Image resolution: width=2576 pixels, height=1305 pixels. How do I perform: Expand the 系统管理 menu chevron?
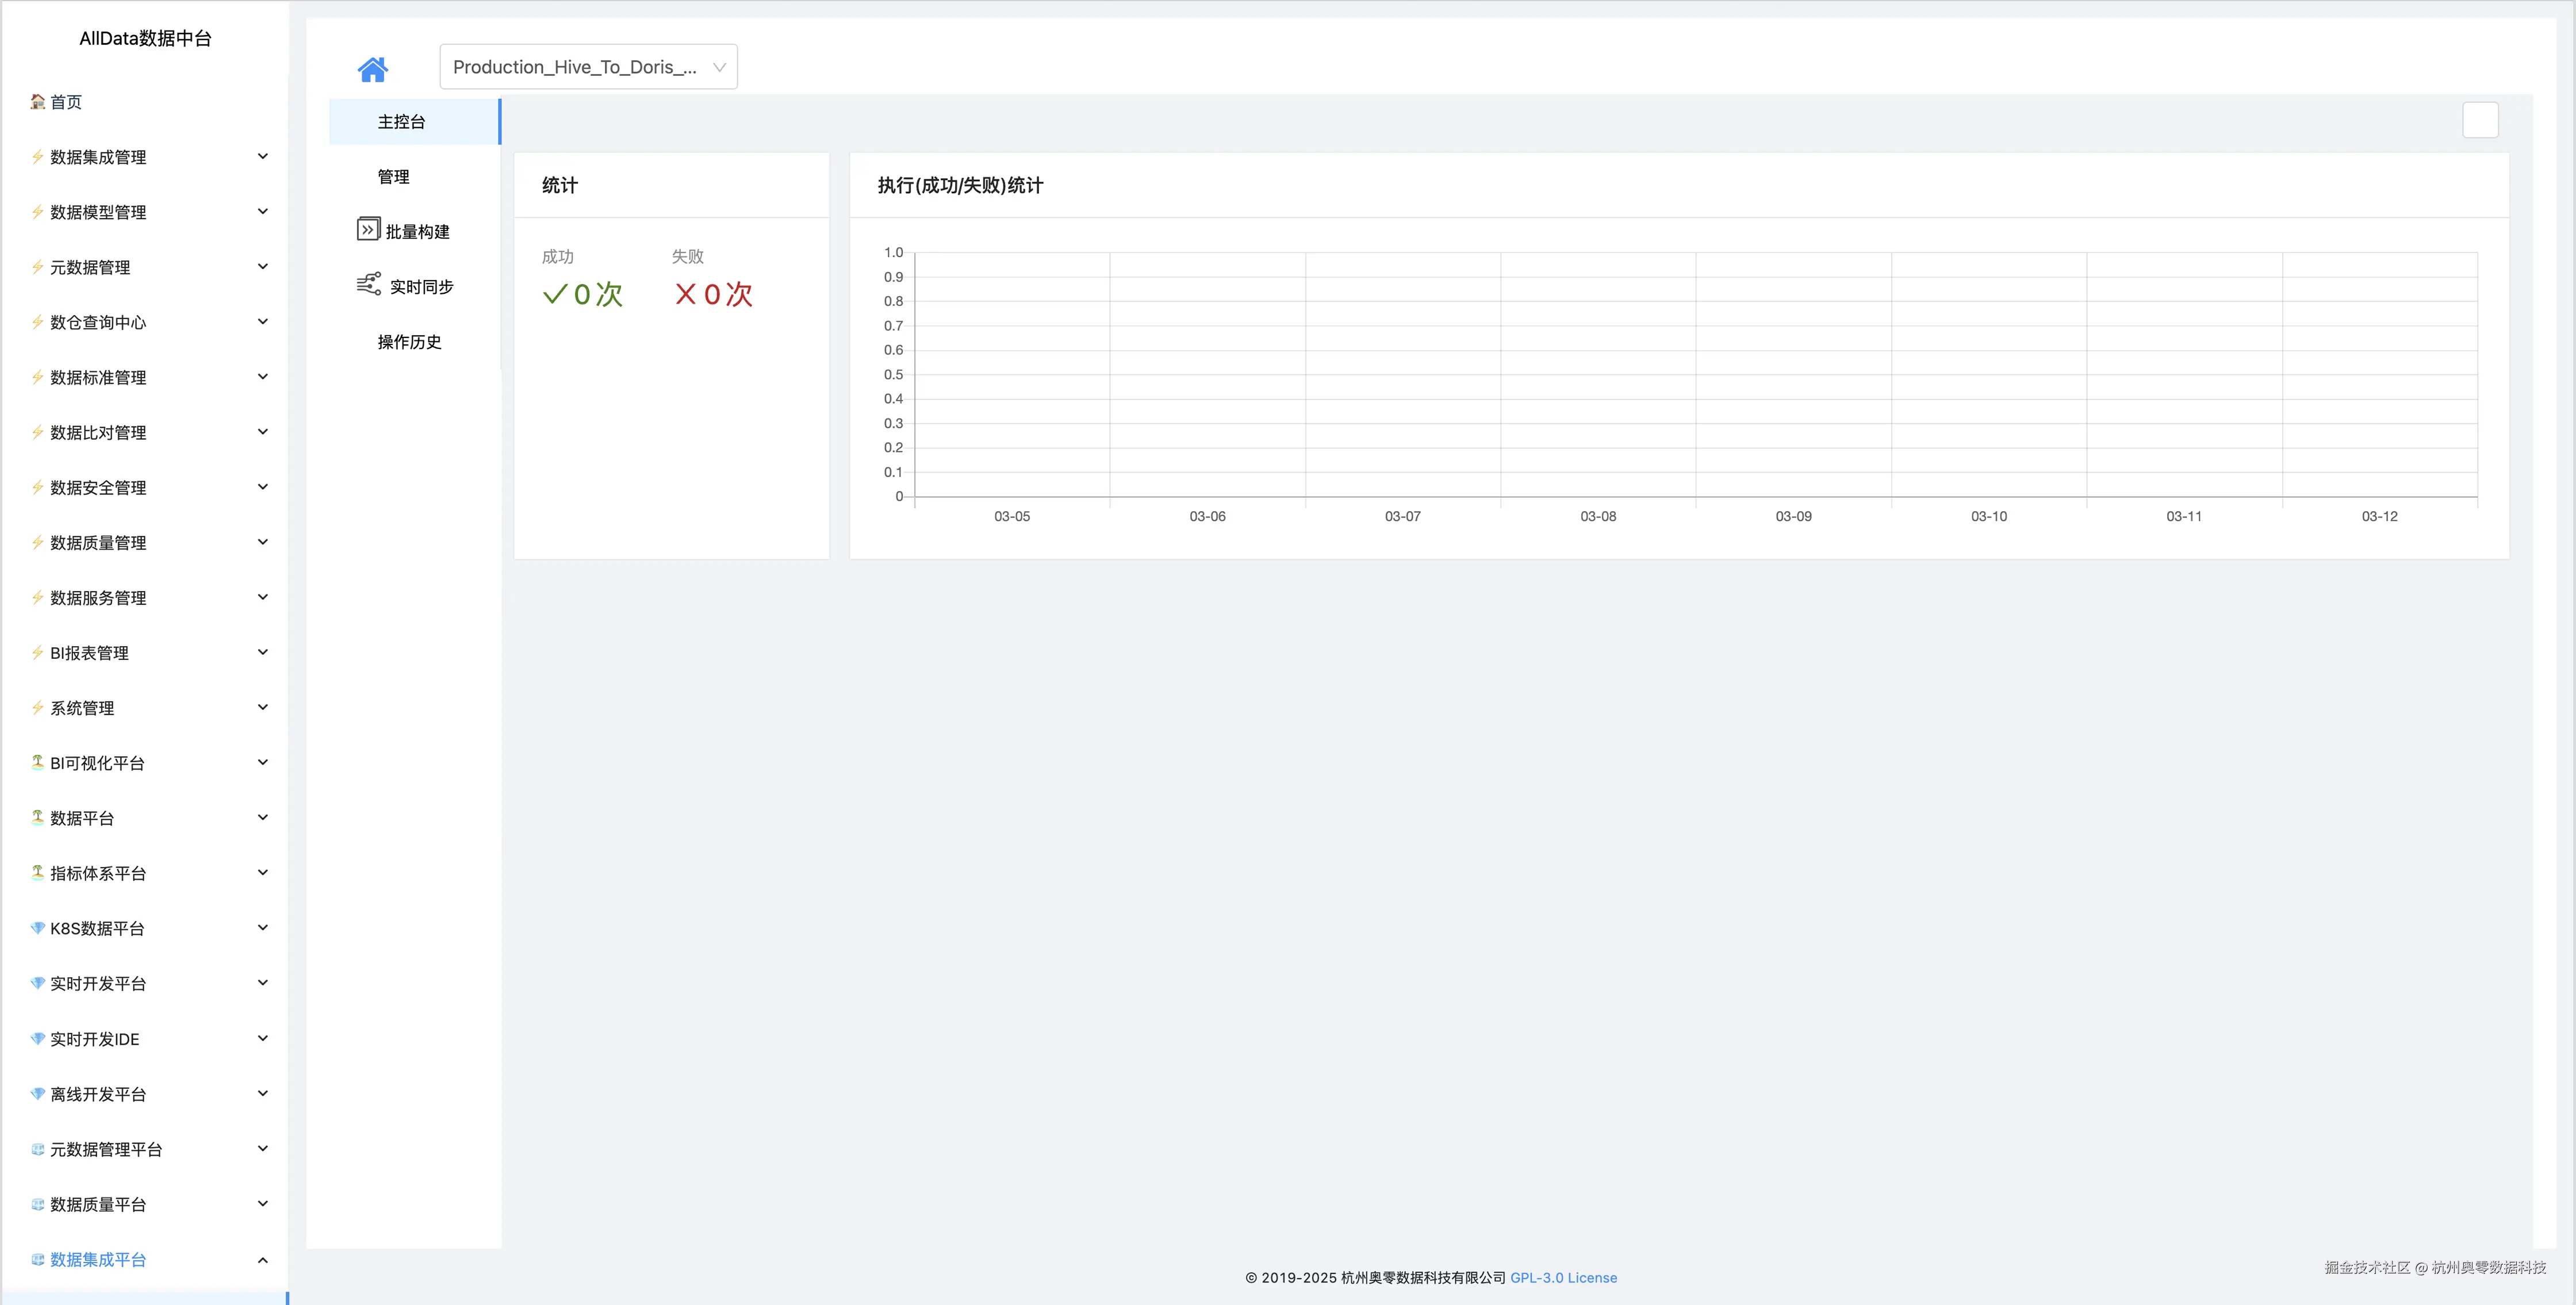(263, 707)
